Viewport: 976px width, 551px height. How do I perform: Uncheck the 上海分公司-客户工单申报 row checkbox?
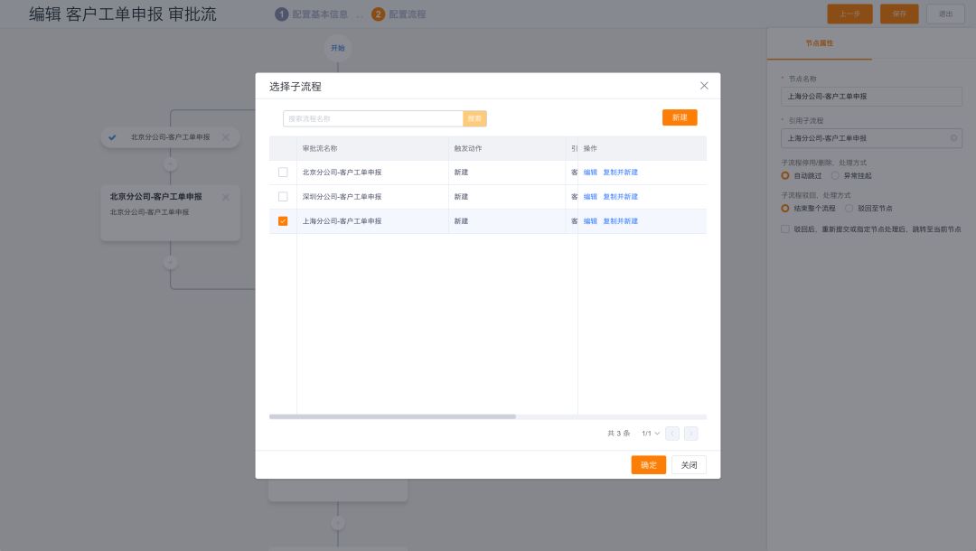283,220
